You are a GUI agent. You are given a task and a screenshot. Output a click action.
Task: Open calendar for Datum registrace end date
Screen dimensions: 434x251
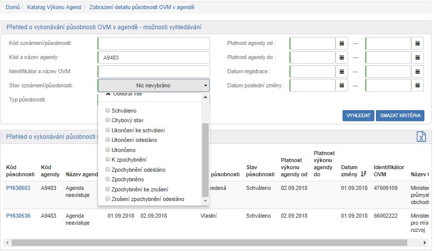point(418,72)
